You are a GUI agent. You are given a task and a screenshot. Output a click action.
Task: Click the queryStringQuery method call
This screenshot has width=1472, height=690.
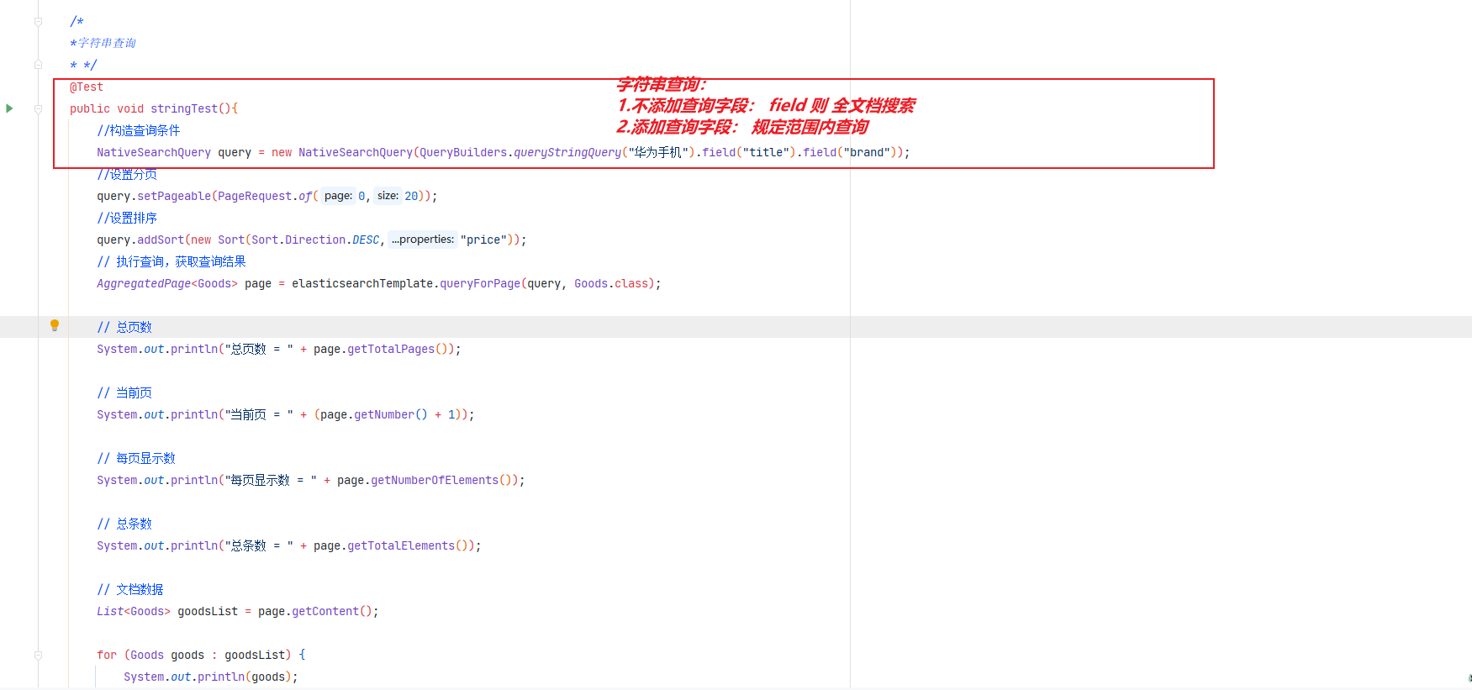[x=567, y=152]
